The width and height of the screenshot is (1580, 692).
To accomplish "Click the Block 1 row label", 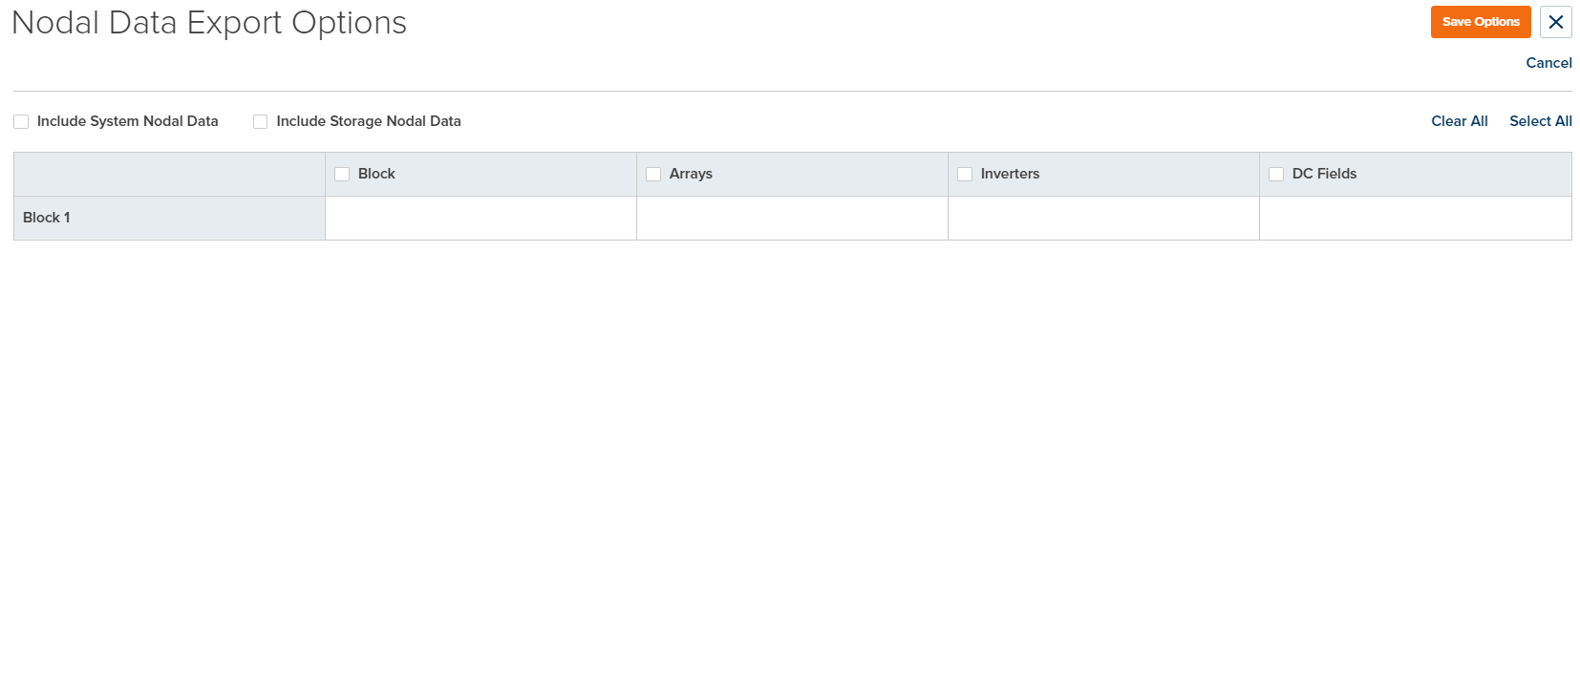I will pos(47,218).
